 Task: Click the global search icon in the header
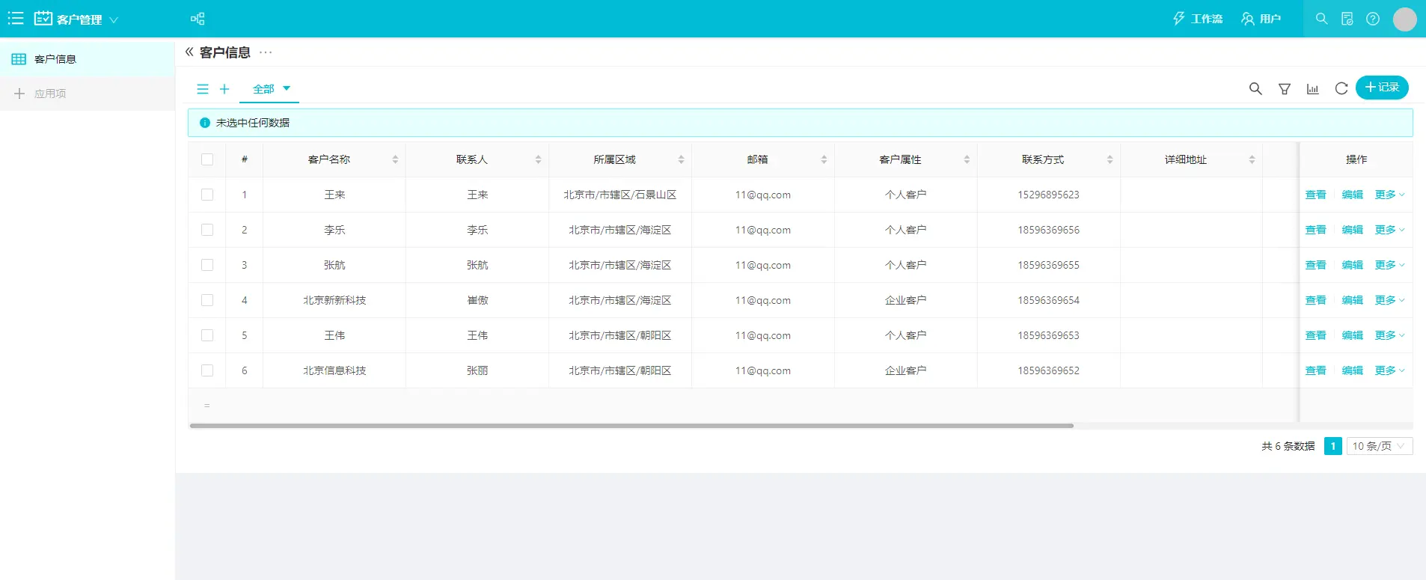tap(1321, 19)
